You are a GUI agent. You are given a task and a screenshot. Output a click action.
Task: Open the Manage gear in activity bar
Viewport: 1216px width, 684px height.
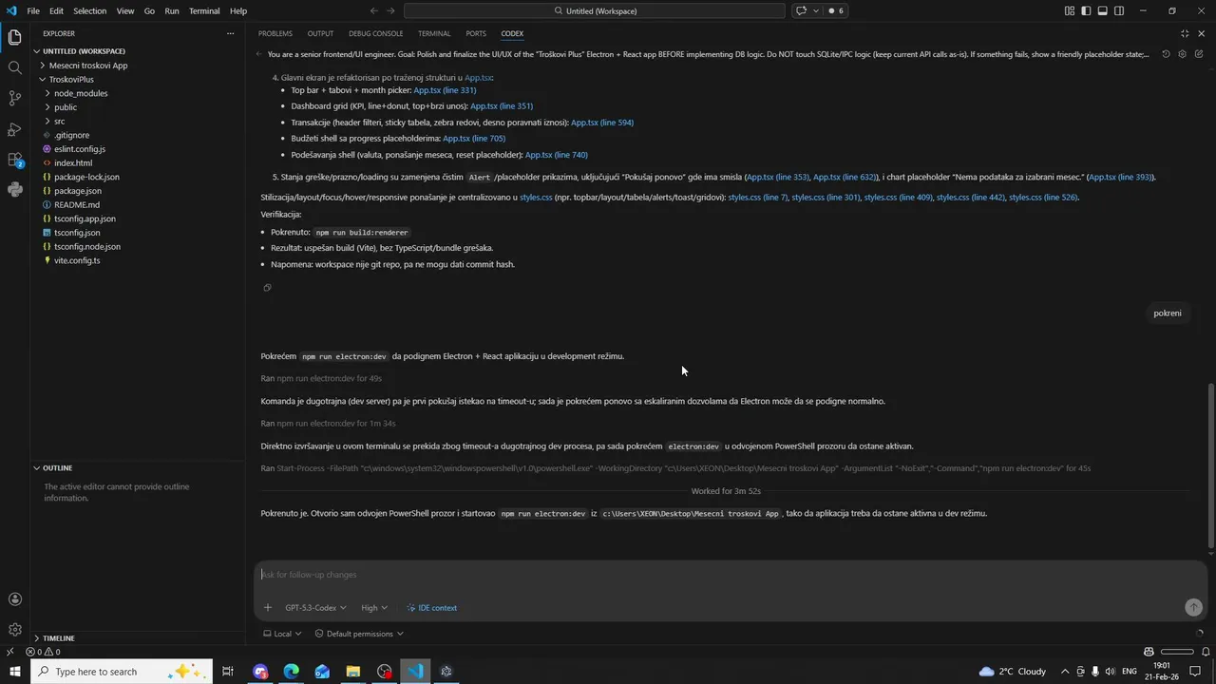pyautogui.click(x=14, y=629)
